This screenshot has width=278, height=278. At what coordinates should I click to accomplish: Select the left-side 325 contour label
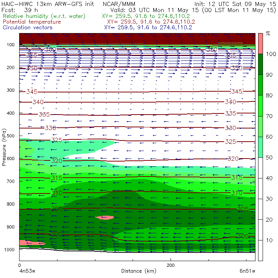57,140
